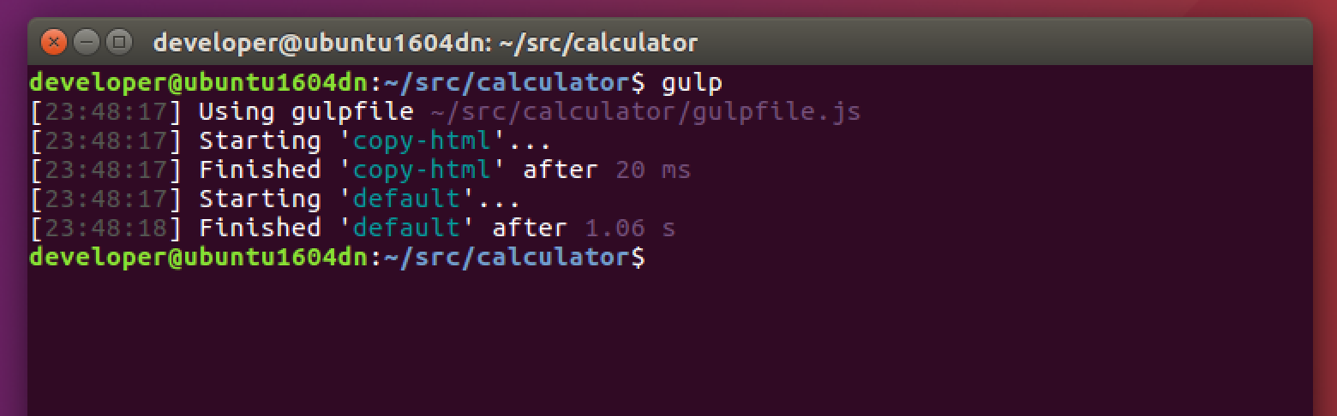Click the '1.06 s' duration text
The height and width of the screenshot is (416, 1337).
[x=630, y=229]
